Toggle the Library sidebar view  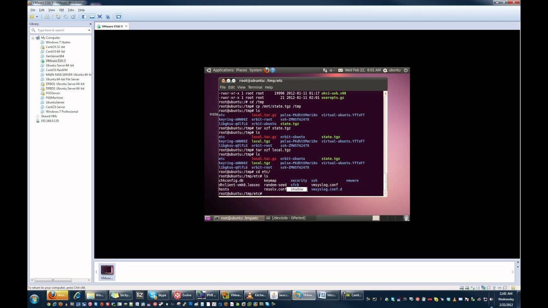84,17
